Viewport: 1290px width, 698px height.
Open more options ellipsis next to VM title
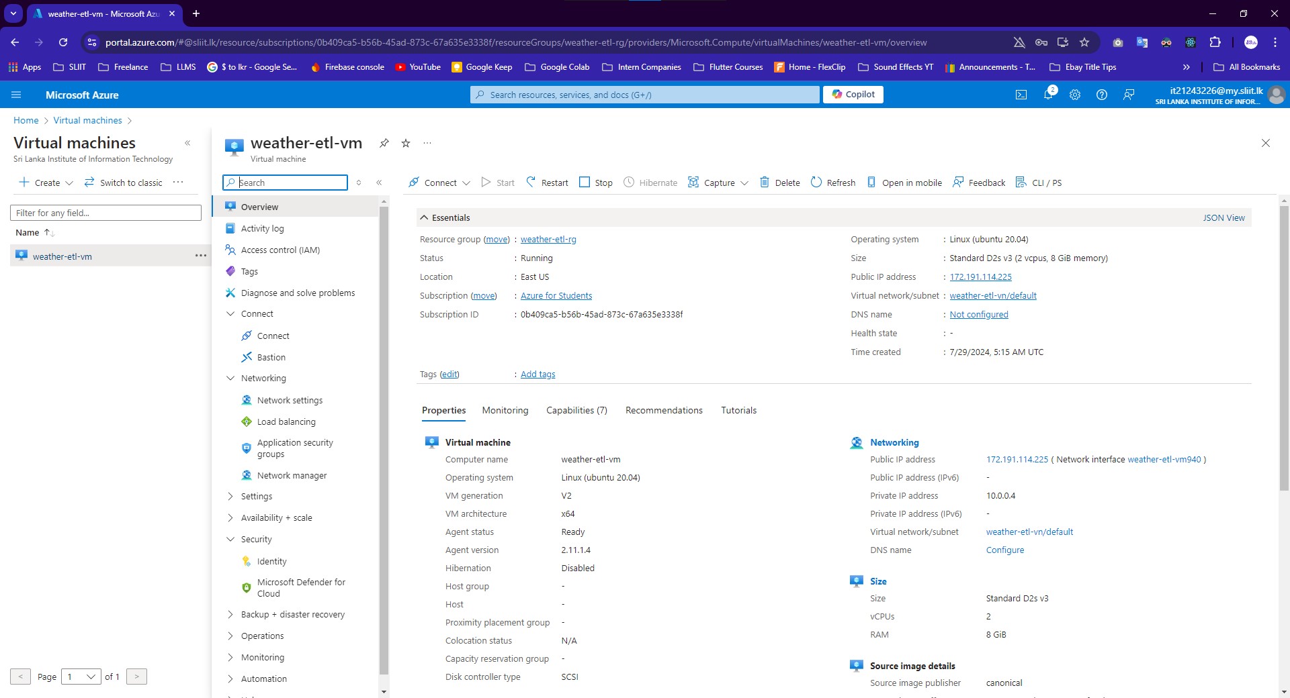coord(427,143)
